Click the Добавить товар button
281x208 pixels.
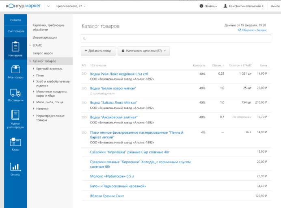97,51
